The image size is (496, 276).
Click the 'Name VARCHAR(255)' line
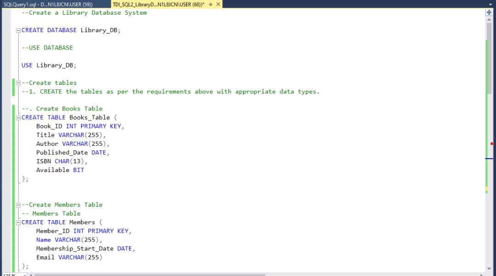[x=69, y=240]
